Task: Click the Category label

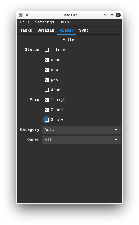Action: click(x=30, y=130)
